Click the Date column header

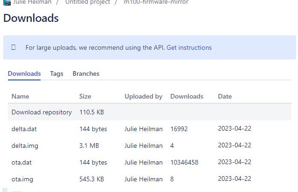(x=225, y=96)
